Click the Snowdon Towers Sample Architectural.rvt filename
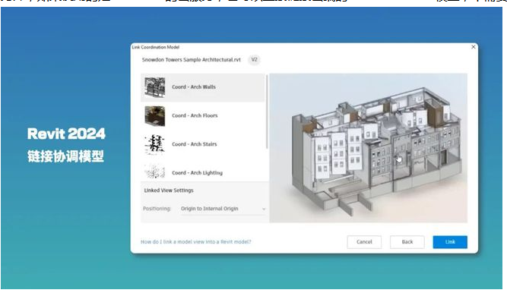 pyautogui.click(x=191, y=60)
